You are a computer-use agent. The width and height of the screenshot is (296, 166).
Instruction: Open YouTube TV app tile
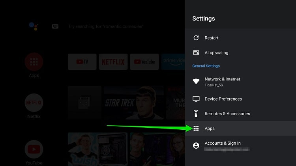82,62
